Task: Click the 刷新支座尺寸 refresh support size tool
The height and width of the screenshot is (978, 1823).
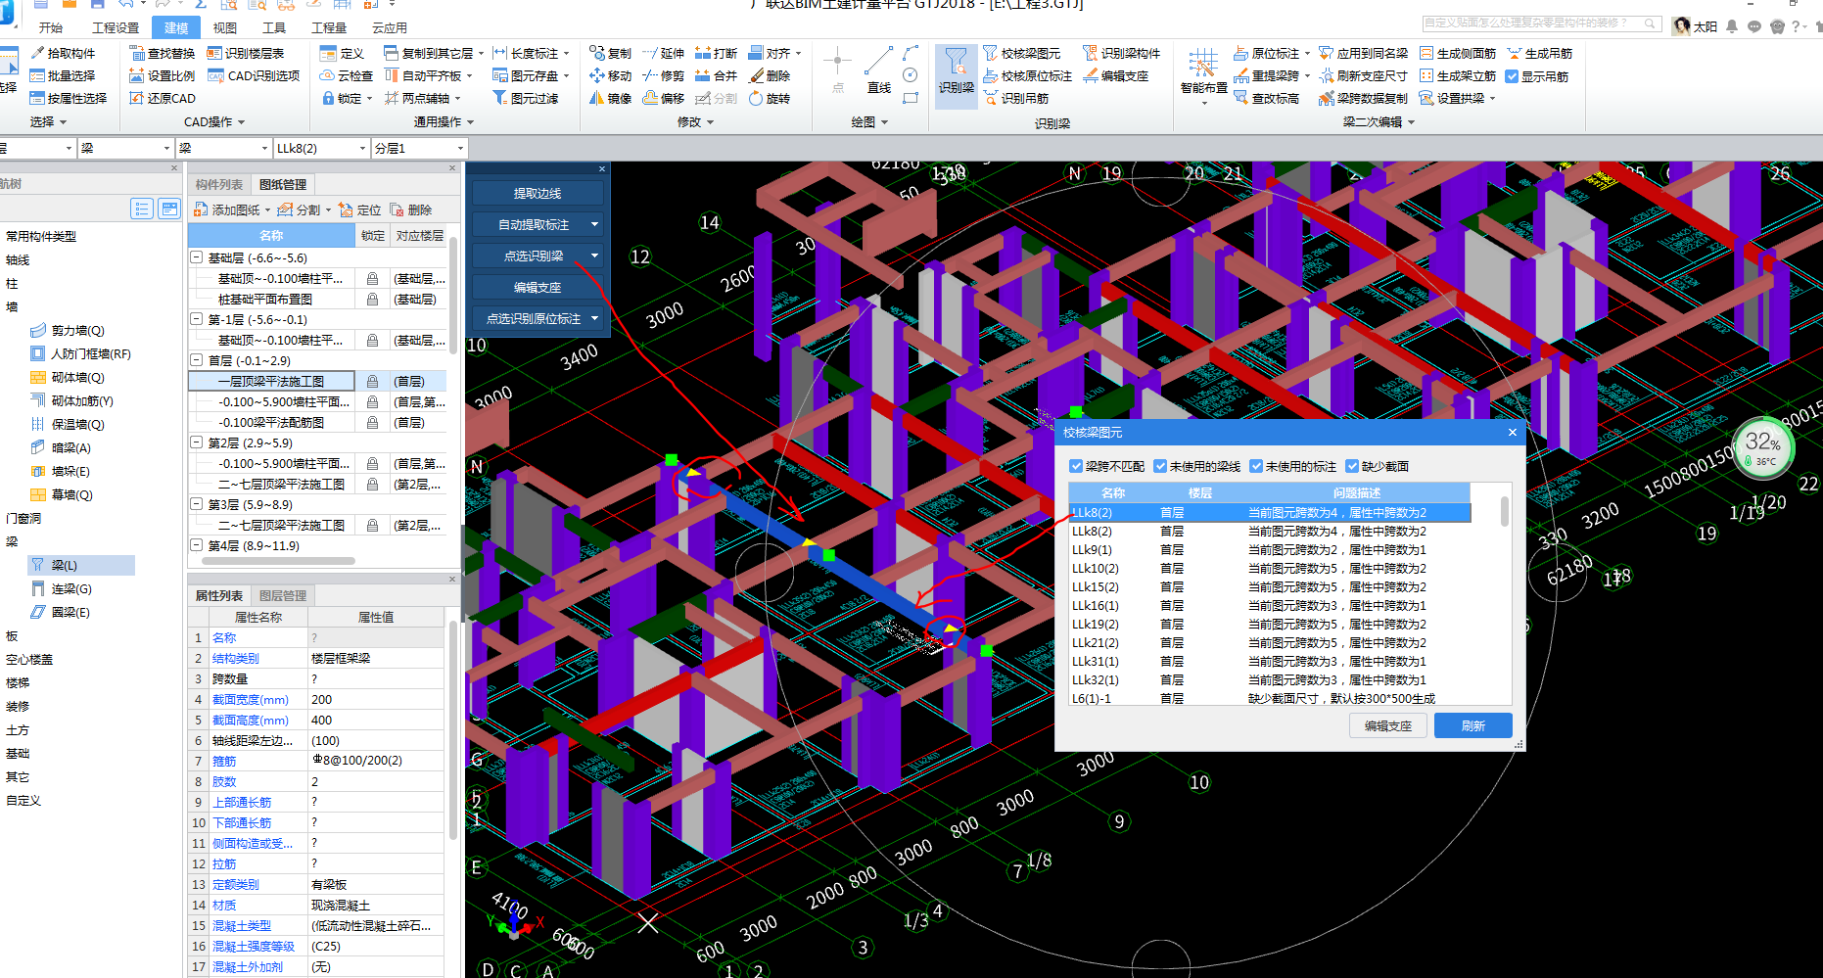Action: tap(1363, 75)
